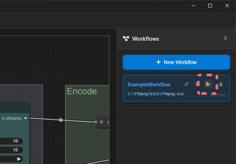Click the lower value field showing 10
The height and width of the screenshot is (164, 236).
12,150
